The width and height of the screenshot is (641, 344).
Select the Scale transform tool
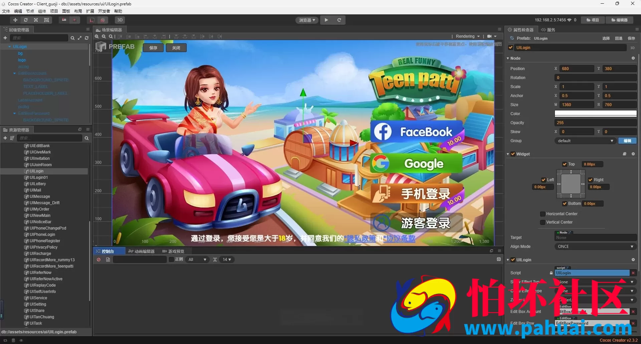(x=36, y=20)
